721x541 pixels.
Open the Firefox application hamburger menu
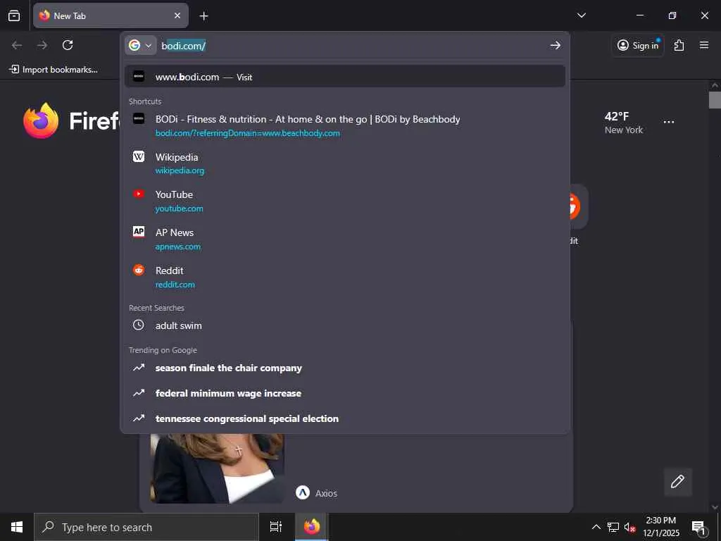(x=704, y=45)
